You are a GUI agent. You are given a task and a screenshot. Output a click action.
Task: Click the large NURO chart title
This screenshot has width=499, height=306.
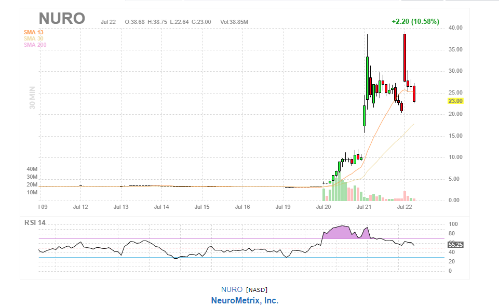pyautogui.click(x=62, y=18)
